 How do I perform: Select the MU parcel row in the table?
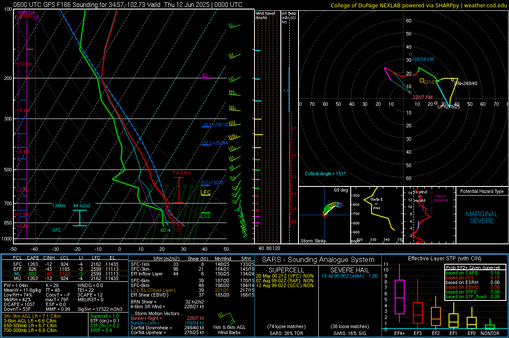(x=66, y=278)
